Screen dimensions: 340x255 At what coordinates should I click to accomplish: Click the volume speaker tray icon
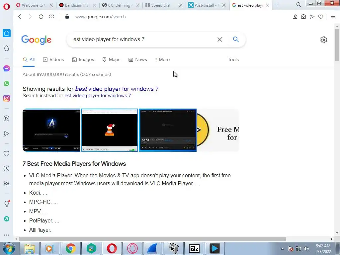coord(306,249)
